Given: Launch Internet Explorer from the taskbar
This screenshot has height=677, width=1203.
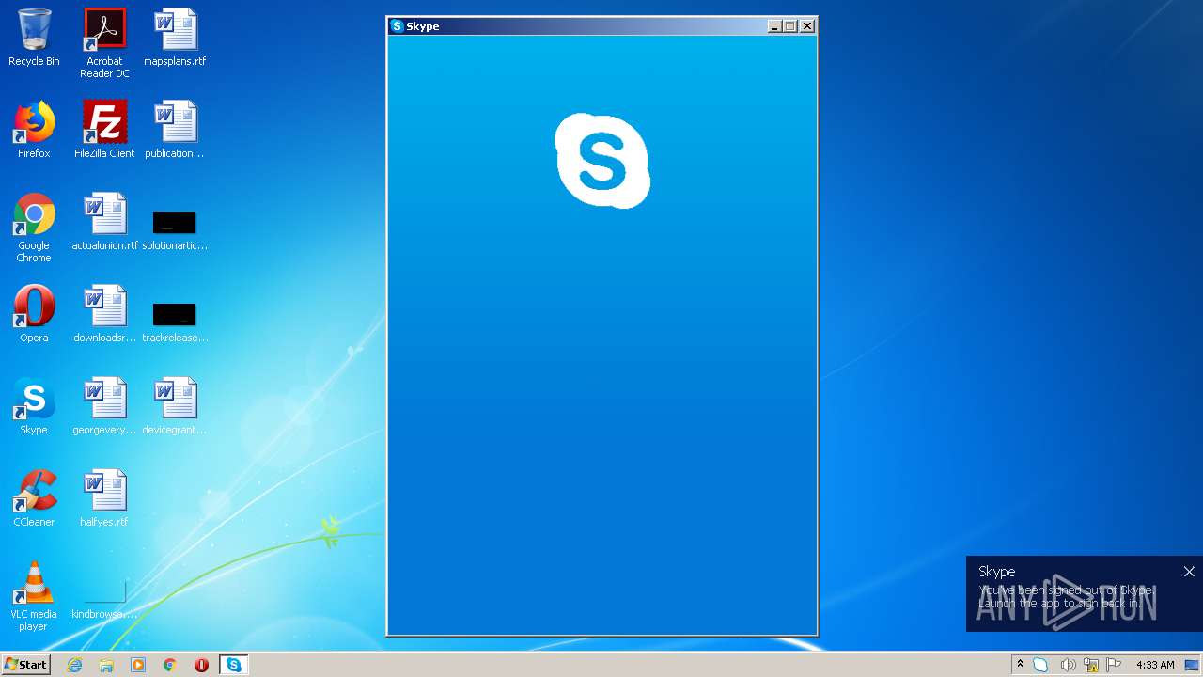Looking at the screenshot, I should point(75,665).
